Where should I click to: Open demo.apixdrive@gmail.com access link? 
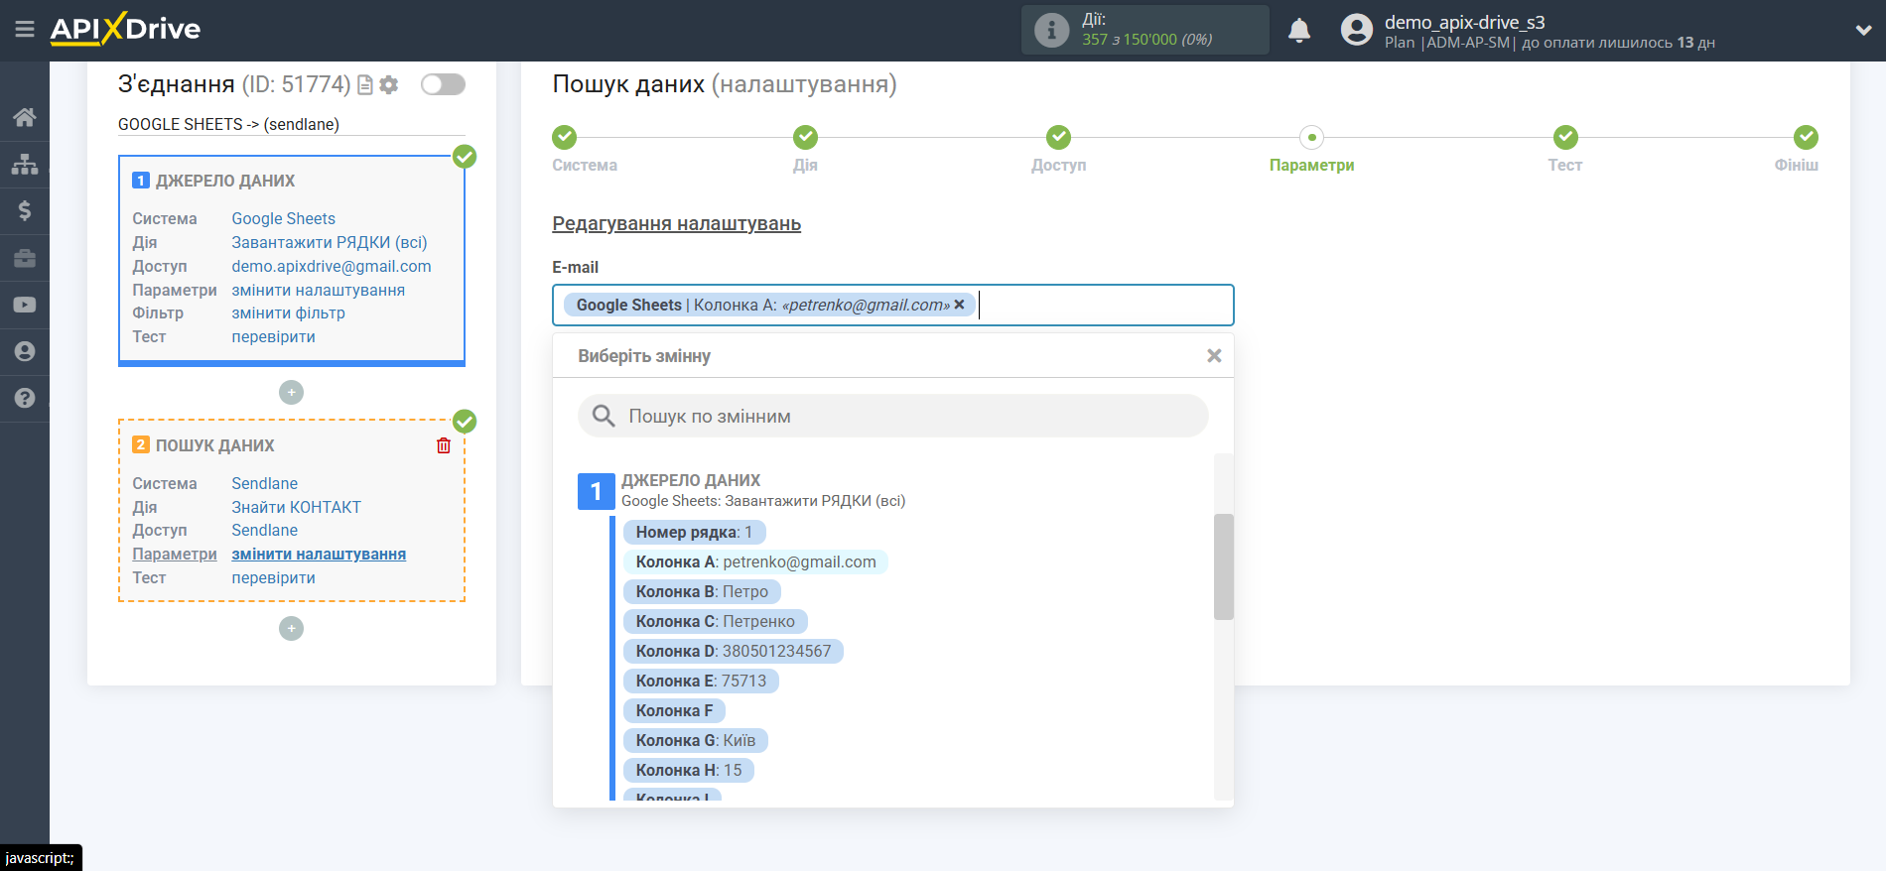pos(332,266)
